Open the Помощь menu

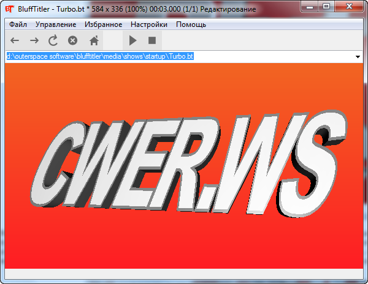[191, 24]
